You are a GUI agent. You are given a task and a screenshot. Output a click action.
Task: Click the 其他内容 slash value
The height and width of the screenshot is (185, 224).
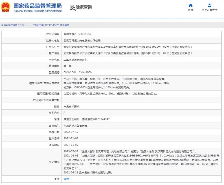tap(64, 113)
